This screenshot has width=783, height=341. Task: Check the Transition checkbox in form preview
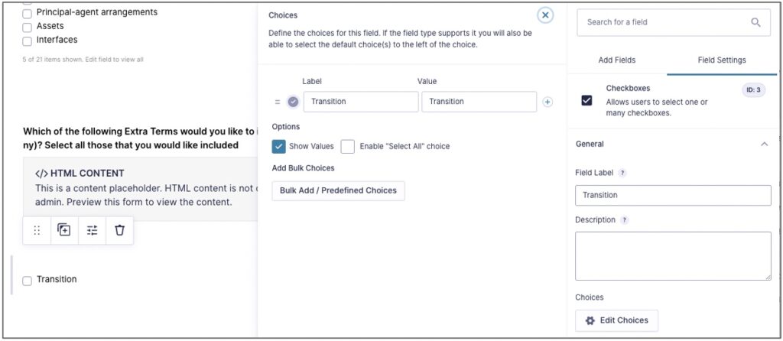28,281
